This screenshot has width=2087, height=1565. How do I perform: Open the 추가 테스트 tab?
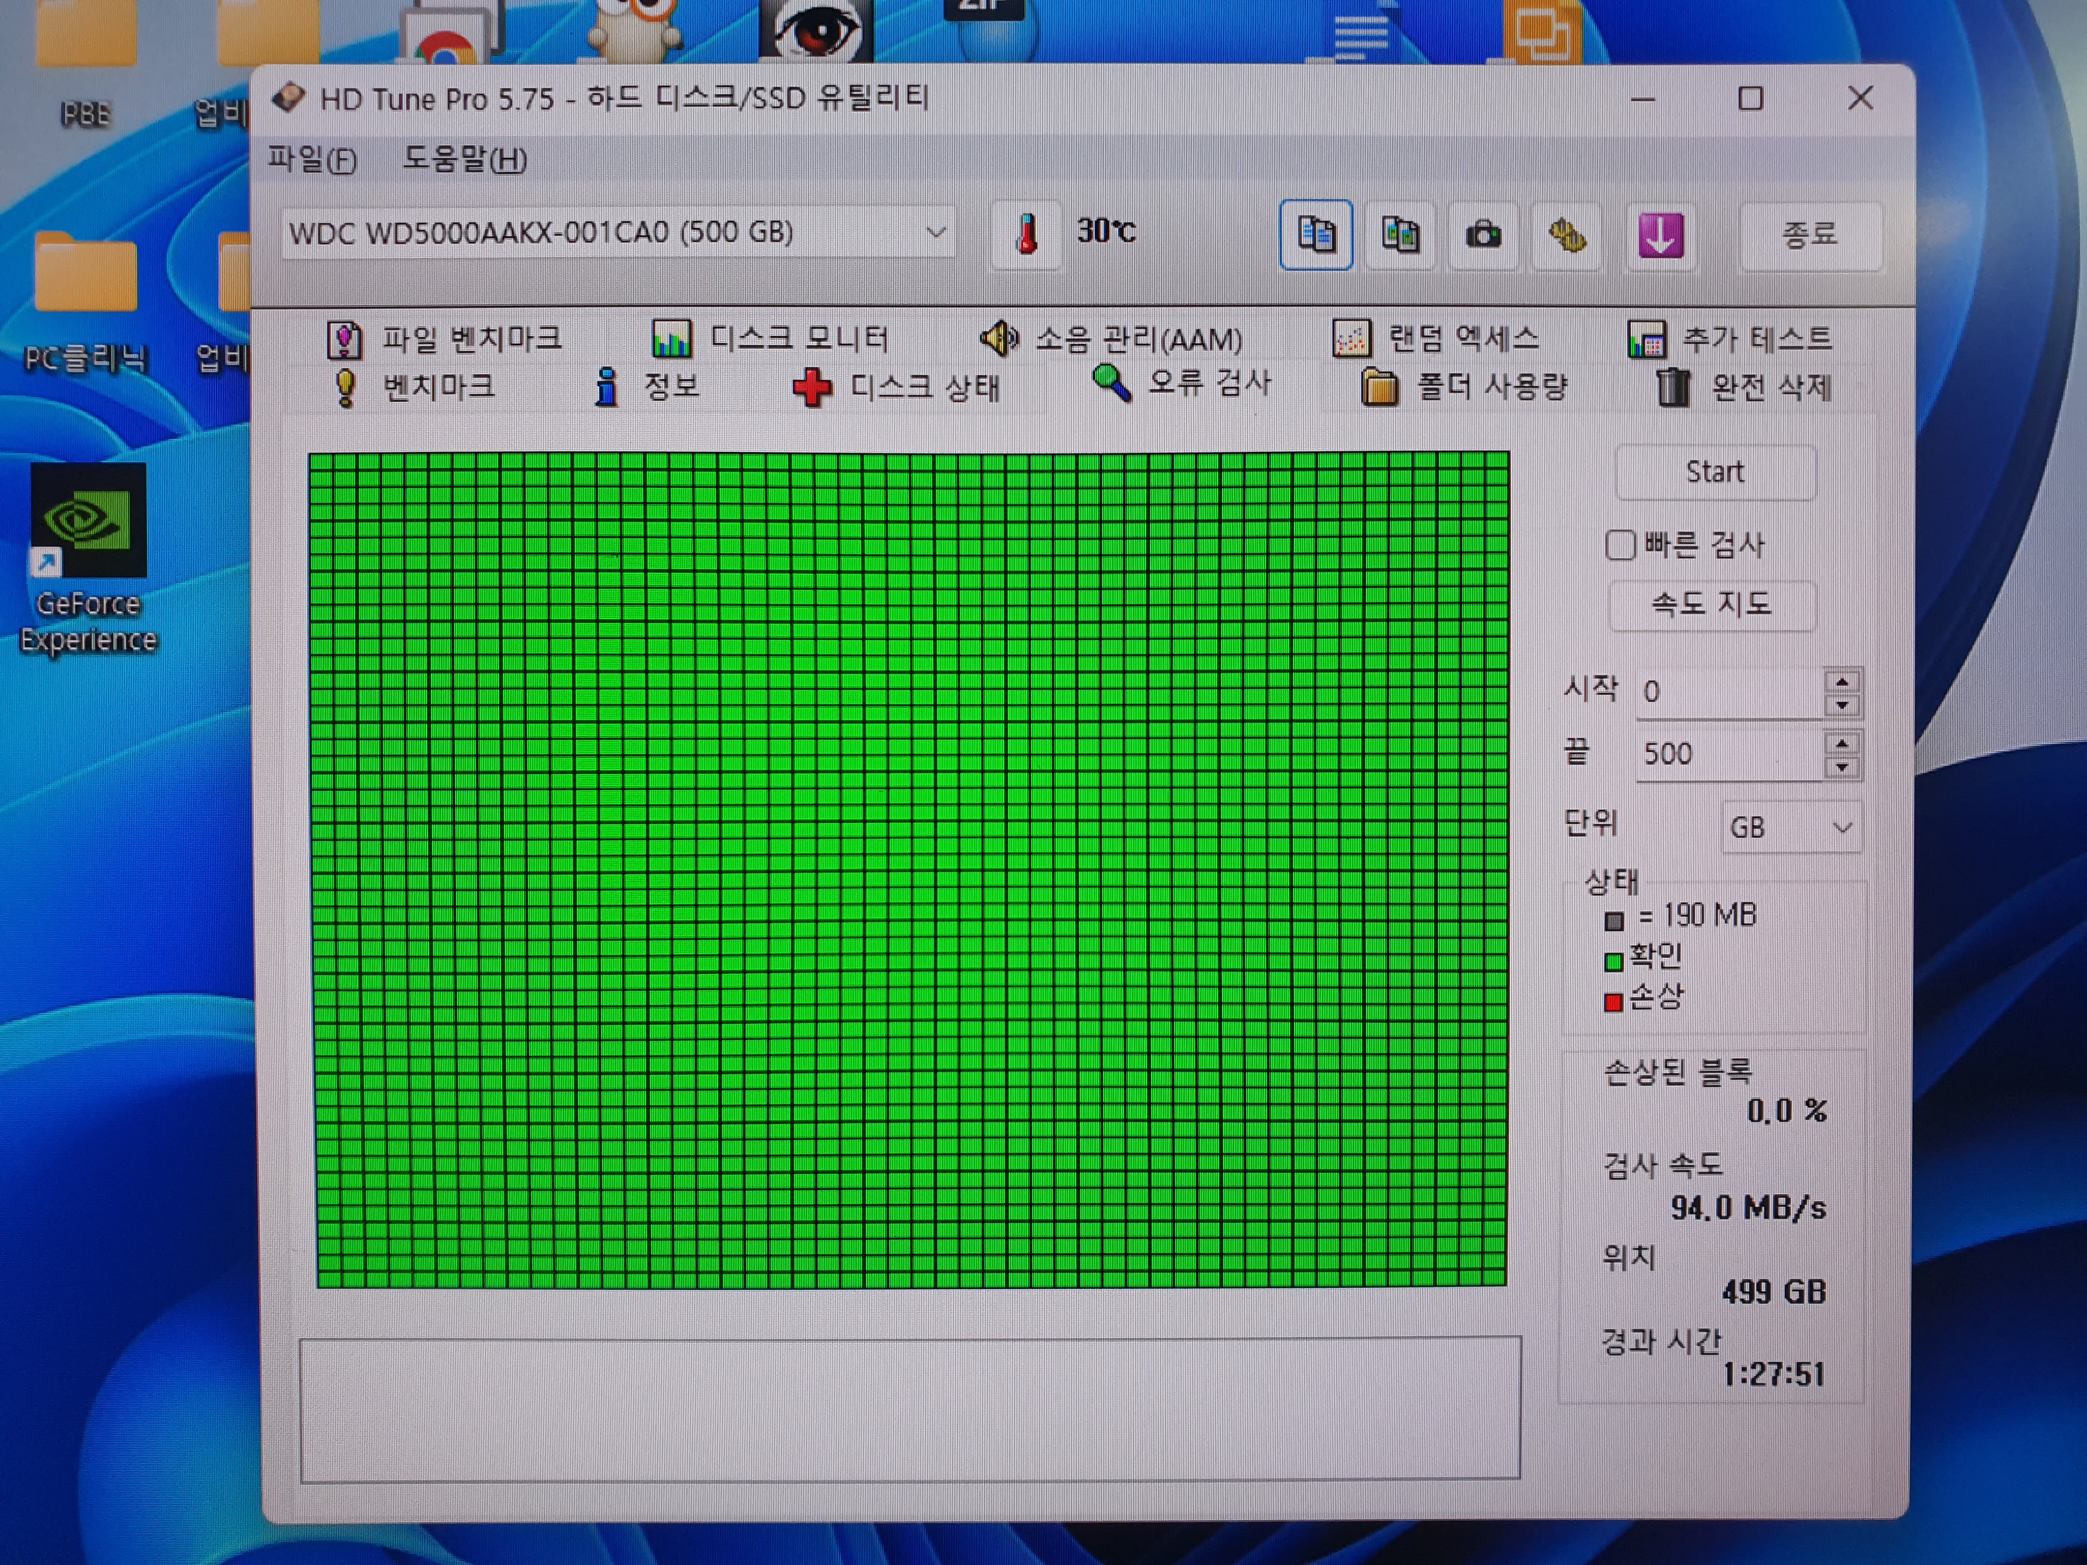(1729, 339)
